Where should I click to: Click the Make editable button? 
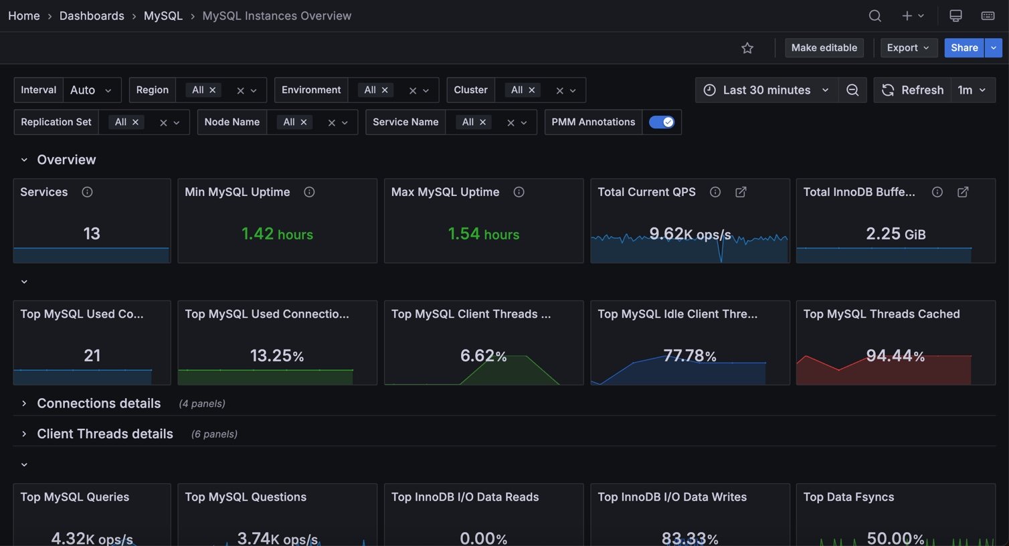pyautogui.click(x=824, y=48)
